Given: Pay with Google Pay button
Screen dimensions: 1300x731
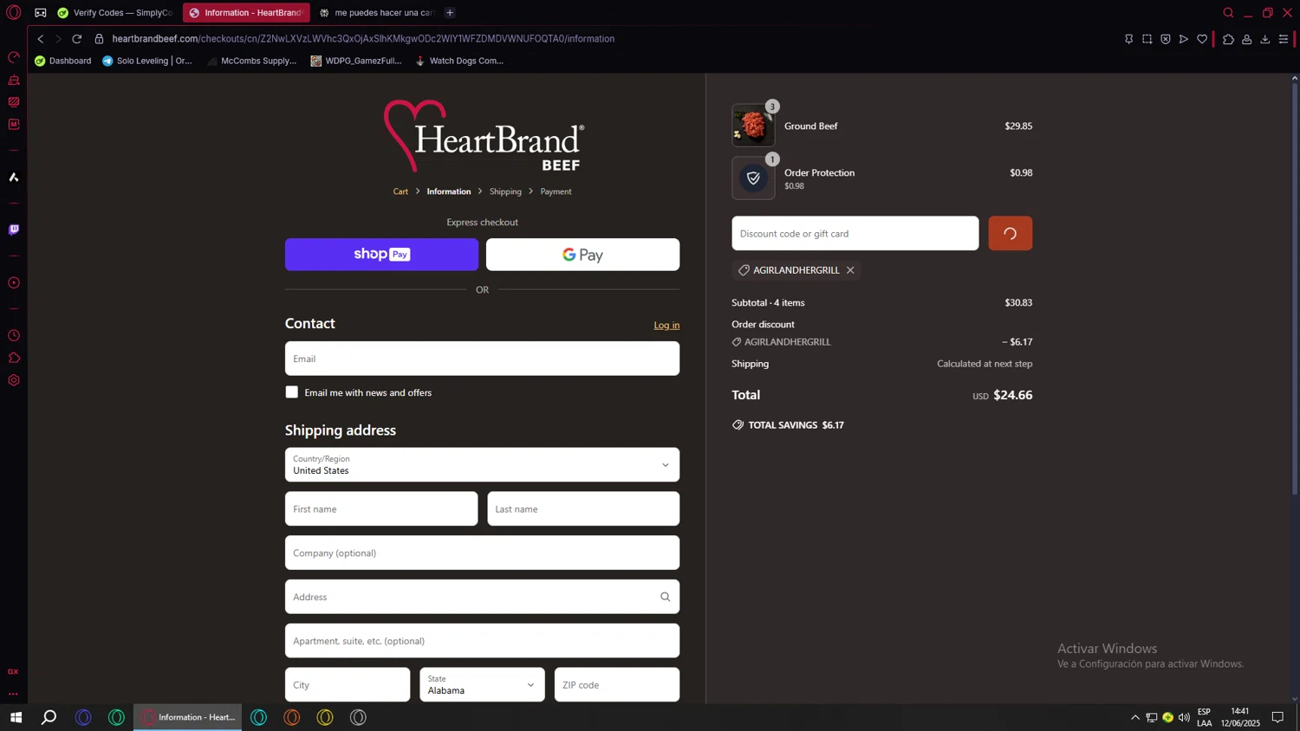Looking at the screenshot, I should pyautogui.click(x=582, y=255).
